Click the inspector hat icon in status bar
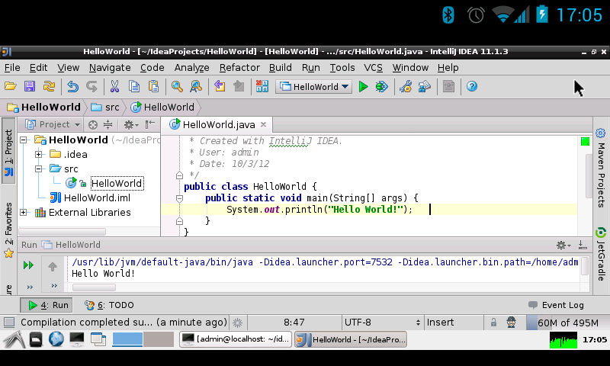The width and height of the screenshot is (610, 366). click(x=511, y=323)
